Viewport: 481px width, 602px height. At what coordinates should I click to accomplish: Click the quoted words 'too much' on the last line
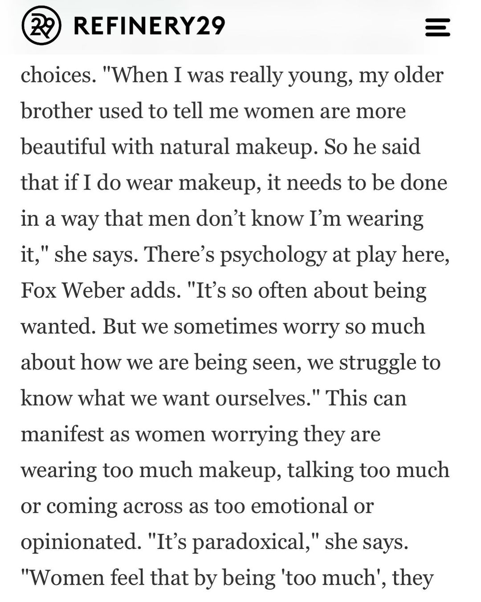pos(328,578)
